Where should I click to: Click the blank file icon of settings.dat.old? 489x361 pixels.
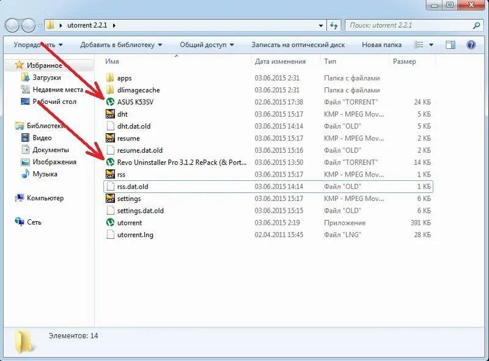click(x=111, y=210)
